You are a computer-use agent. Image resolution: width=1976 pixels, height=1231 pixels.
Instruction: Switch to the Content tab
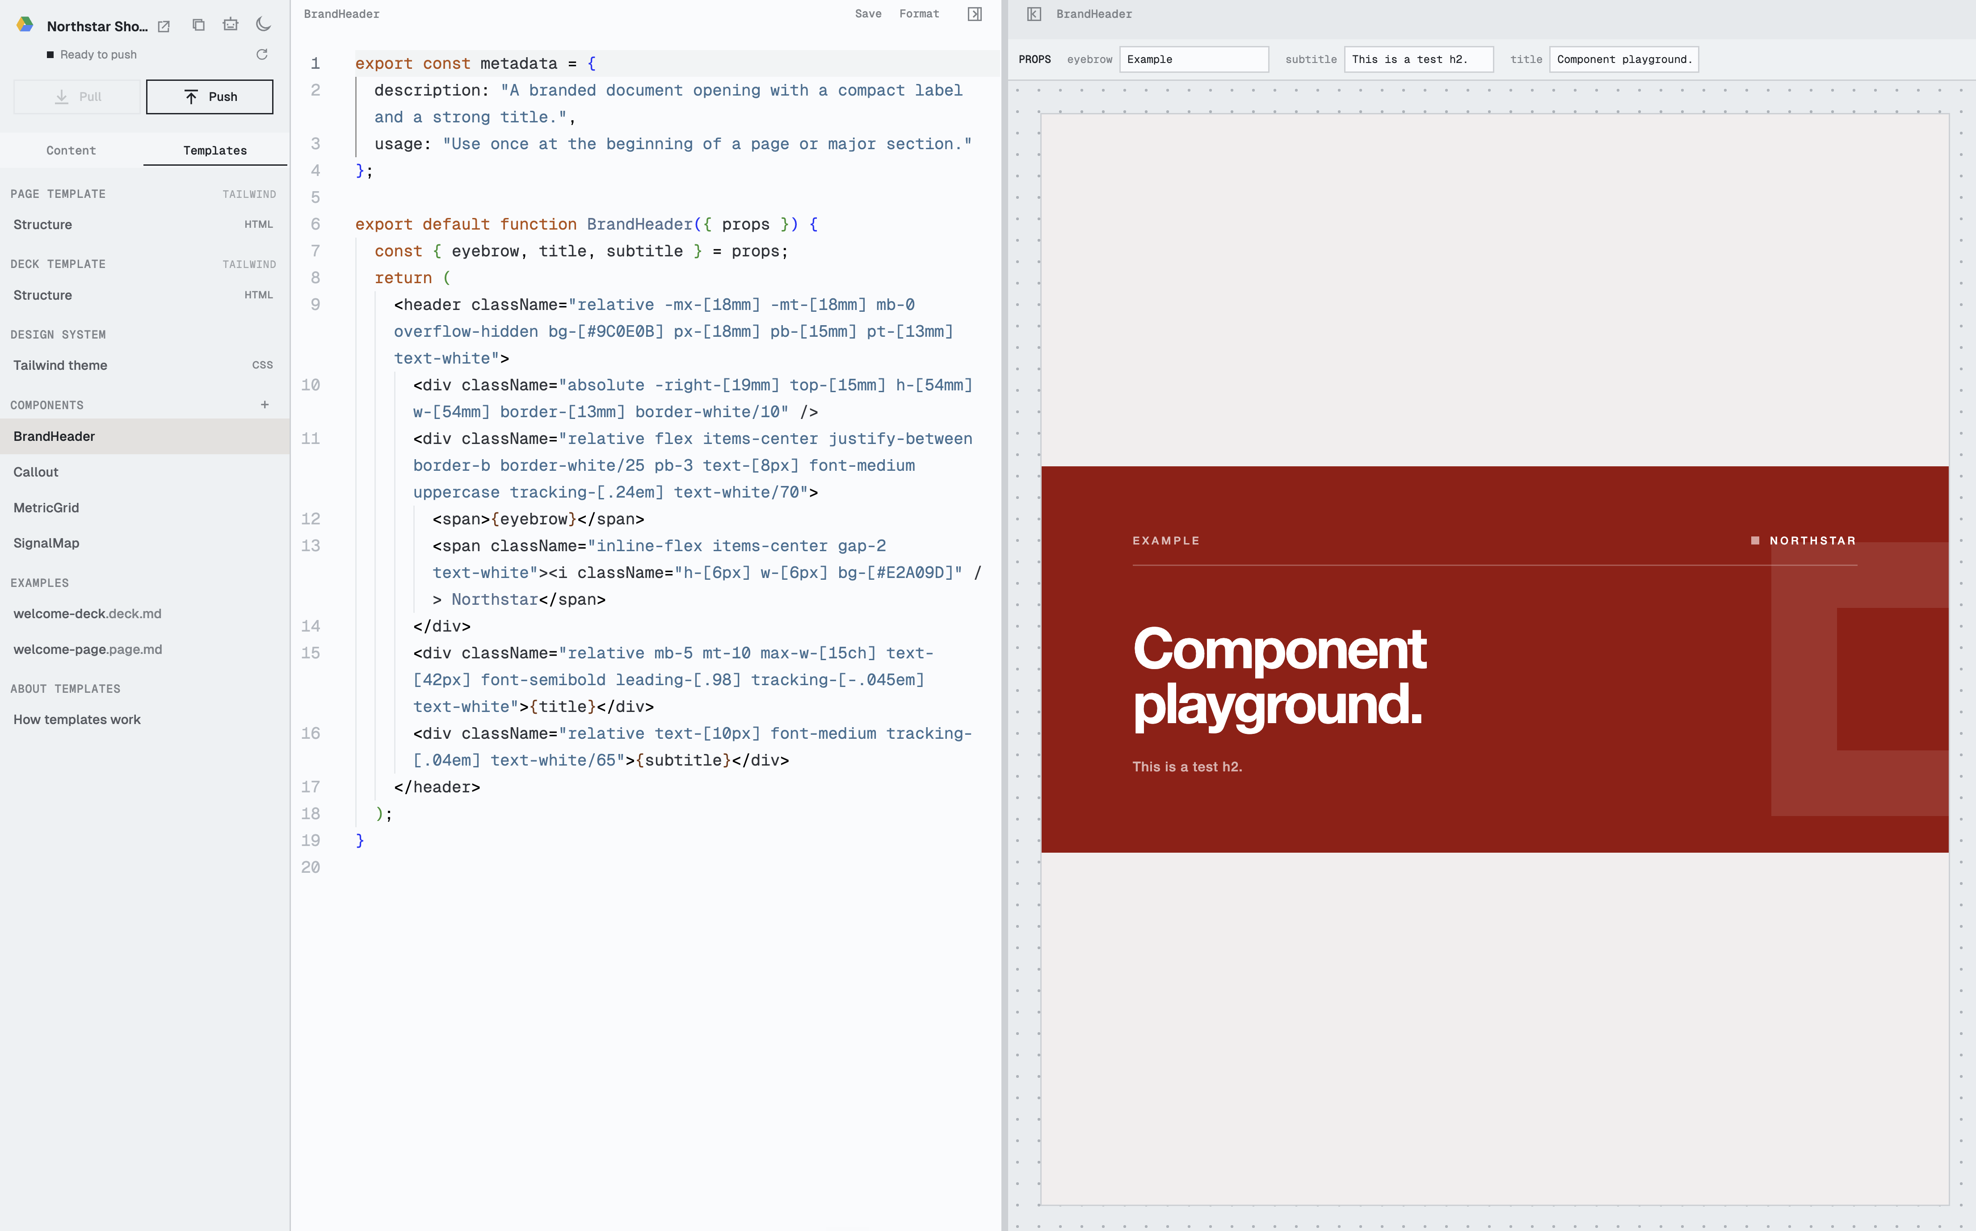coord(71,151)
